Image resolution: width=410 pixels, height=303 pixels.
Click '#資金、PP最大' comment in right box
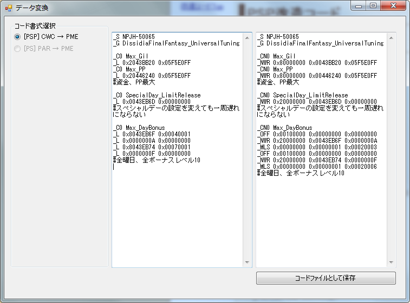pyautogui.click(x=278, y=82)
